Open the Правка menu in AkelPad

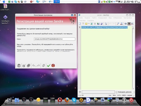pyautogui.click(x=87, y=18)
